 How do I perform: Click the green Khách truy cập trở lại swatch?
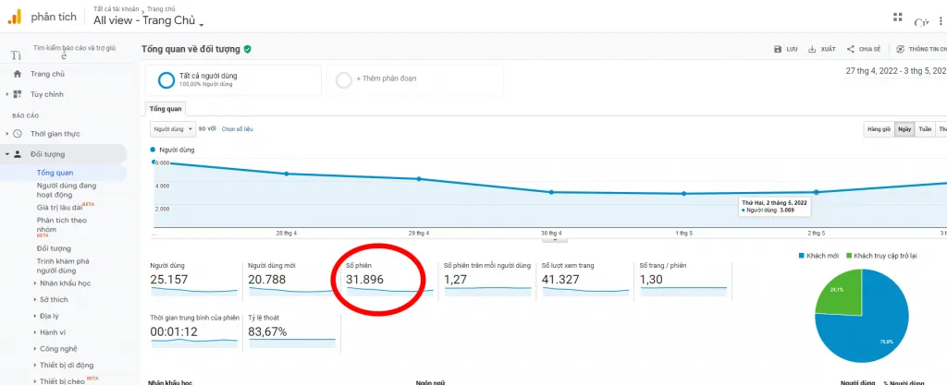pyautogui.click(x=849, y=256)
